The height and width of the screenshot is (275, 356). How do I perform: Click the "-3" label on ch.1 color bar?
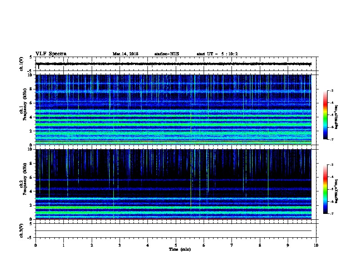pyautogui.click(x=331, y=90)
